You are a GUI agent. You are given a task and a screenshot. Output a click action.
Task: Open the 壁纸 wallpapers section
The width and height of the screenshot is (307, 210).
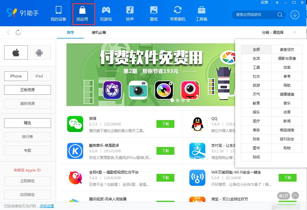pyautogui.click(x=153, y=13)
